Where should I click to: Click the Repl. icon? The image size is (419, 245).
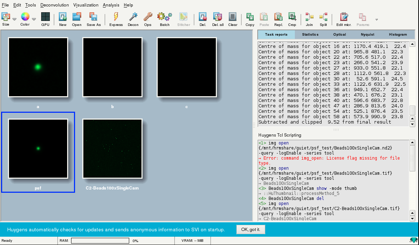tap(279, 17)
